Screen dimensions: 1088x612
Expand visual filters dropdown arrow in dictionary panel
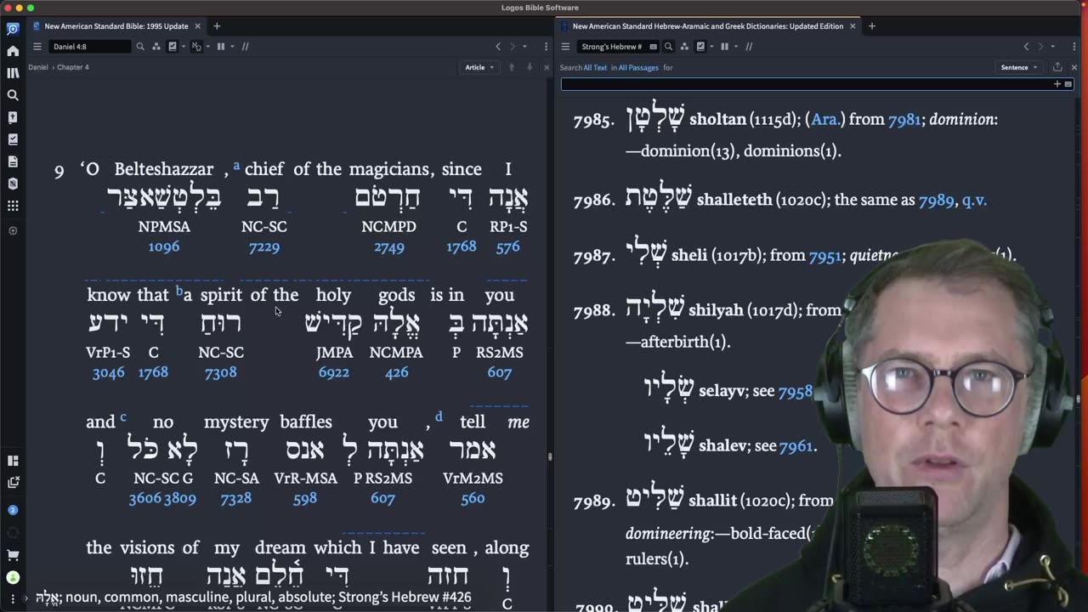point(710,47)
